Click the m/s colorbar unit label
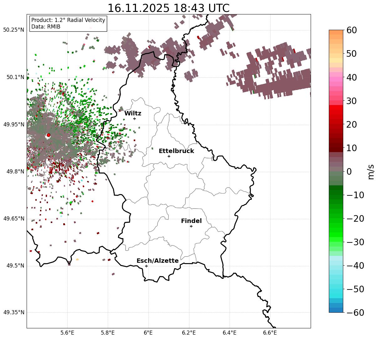This screenshot has width=378, height=339. point(371,171)
